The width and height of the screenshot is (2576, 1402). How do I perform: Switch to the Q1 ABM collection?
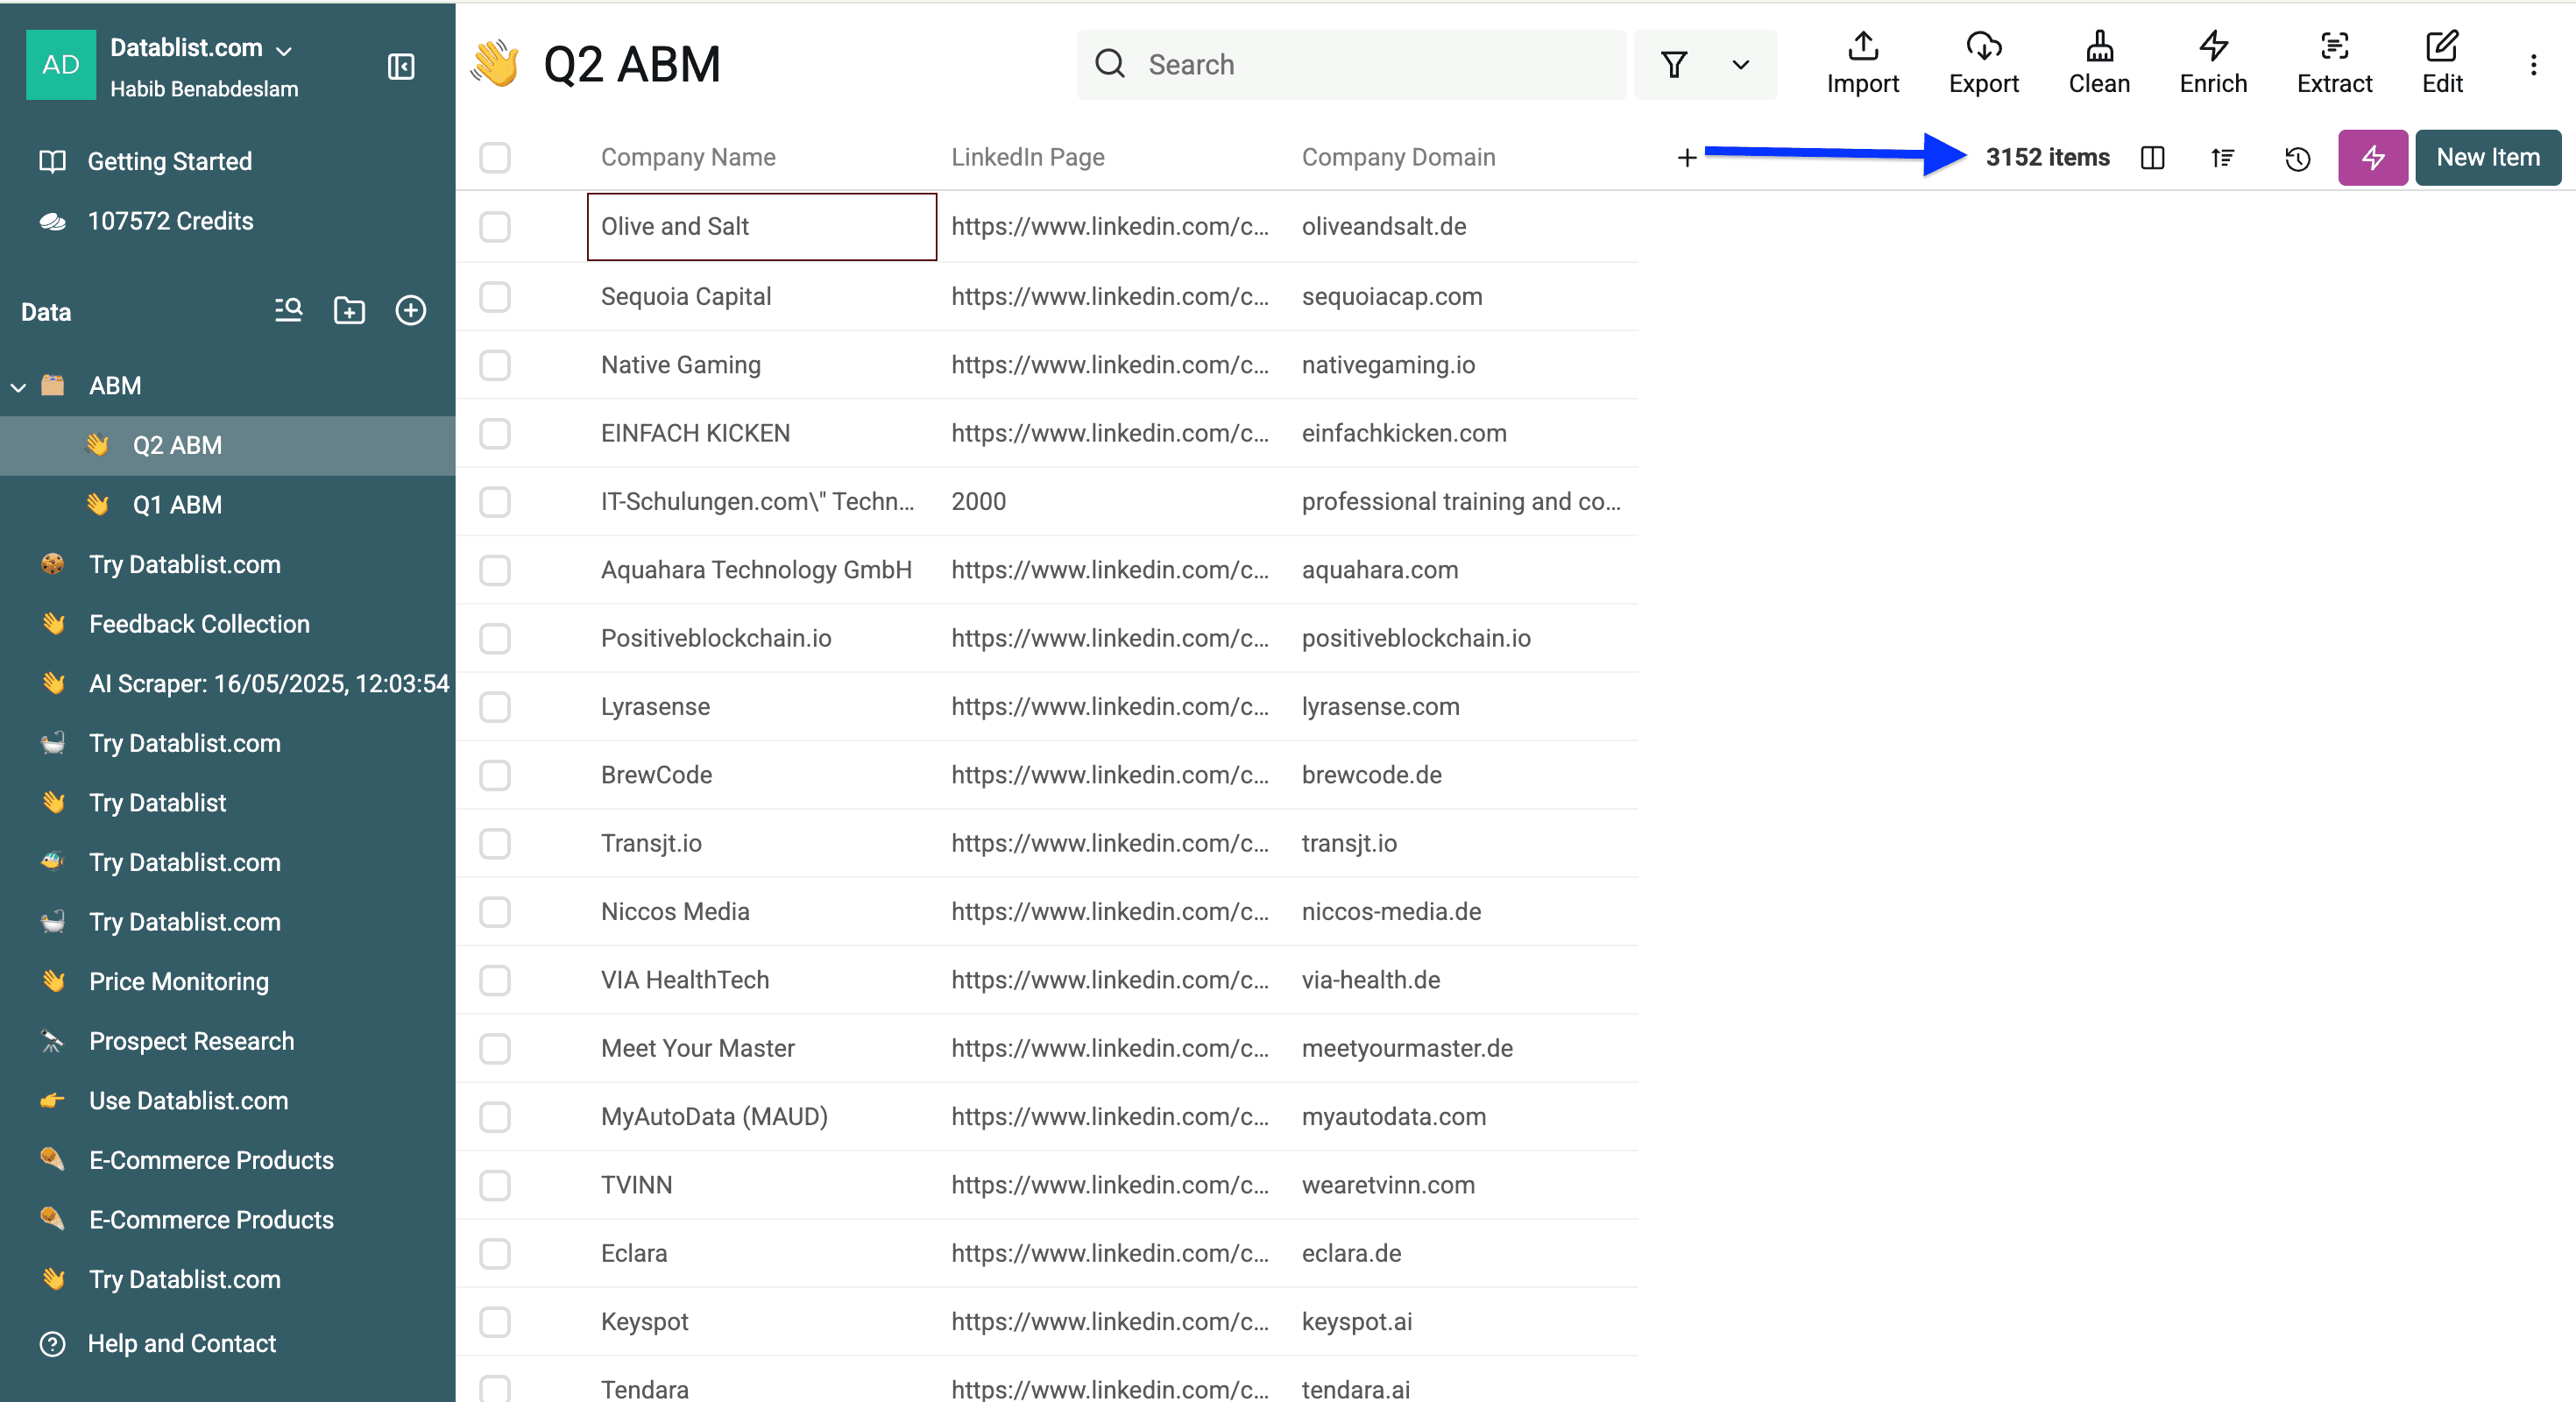180,504
